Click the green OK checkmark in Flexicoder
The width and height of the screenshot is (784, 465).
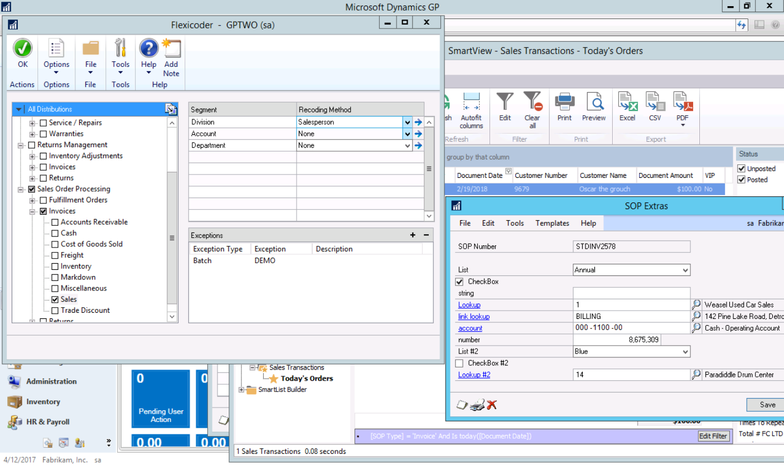pyautogui.click(x=22, y=49)
